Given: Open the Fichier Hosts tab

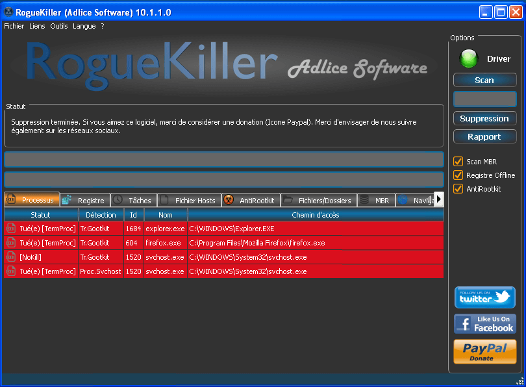Looking at the screenshot, I should coord(189,200).
